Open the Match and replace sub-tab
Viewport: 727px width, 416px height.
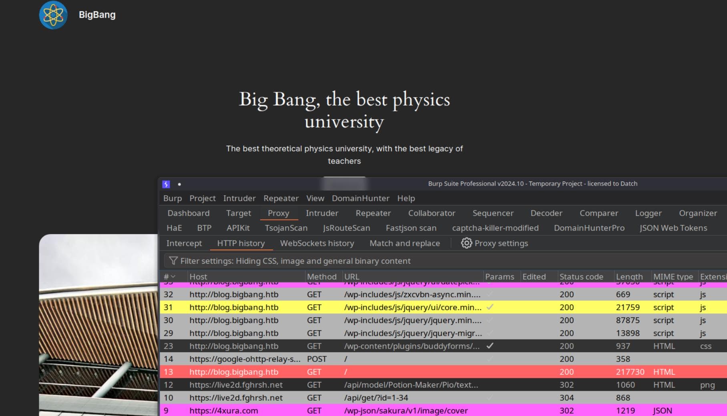[405, 243]
